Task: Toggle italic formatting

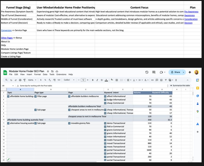Action: (97, 80)
